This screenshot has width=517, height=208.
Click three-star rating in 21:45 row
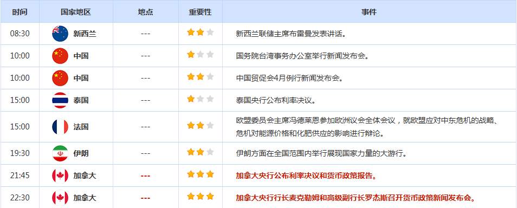click(200, 174)
